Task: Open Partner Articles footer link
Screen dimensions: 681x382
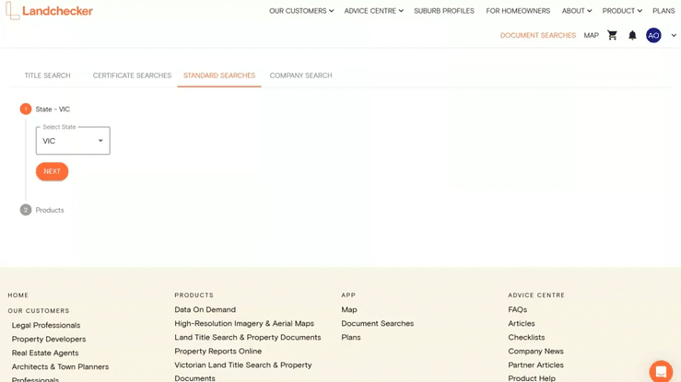Action: [535, 365]
